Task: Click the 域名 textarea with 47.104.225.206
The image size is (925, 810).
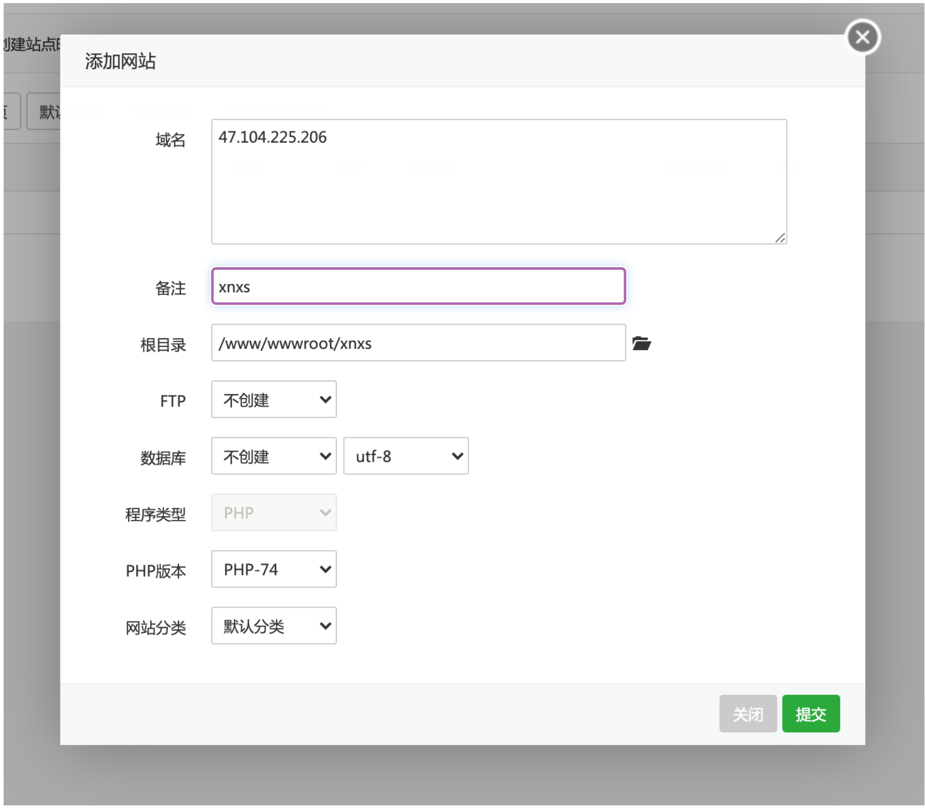Action: click(499, 181)
